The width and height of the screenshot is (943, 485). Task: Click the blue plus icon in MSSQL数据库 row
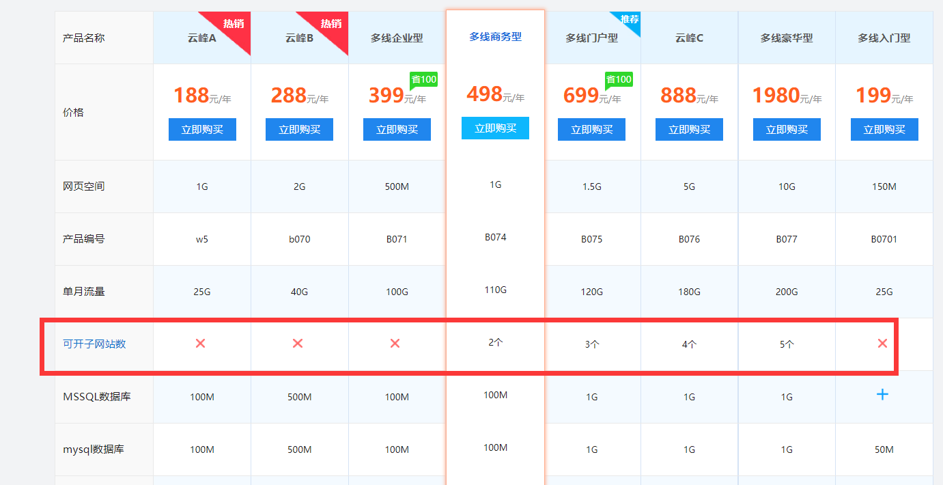point(882,394)
